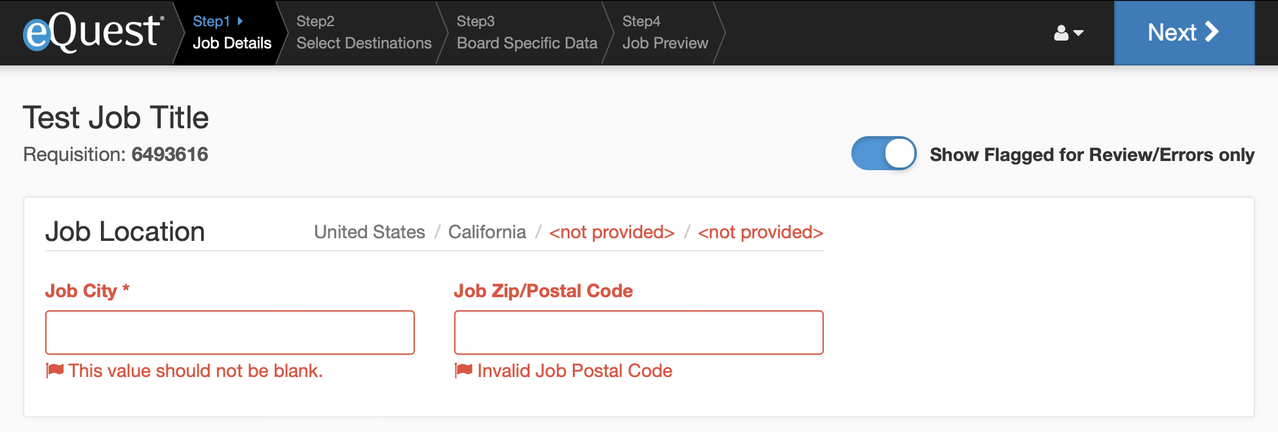Screen dimensions: 1278x432
Task: Click the flag icon beside Invalid Job Postal Code
Action: click(464, 370)
